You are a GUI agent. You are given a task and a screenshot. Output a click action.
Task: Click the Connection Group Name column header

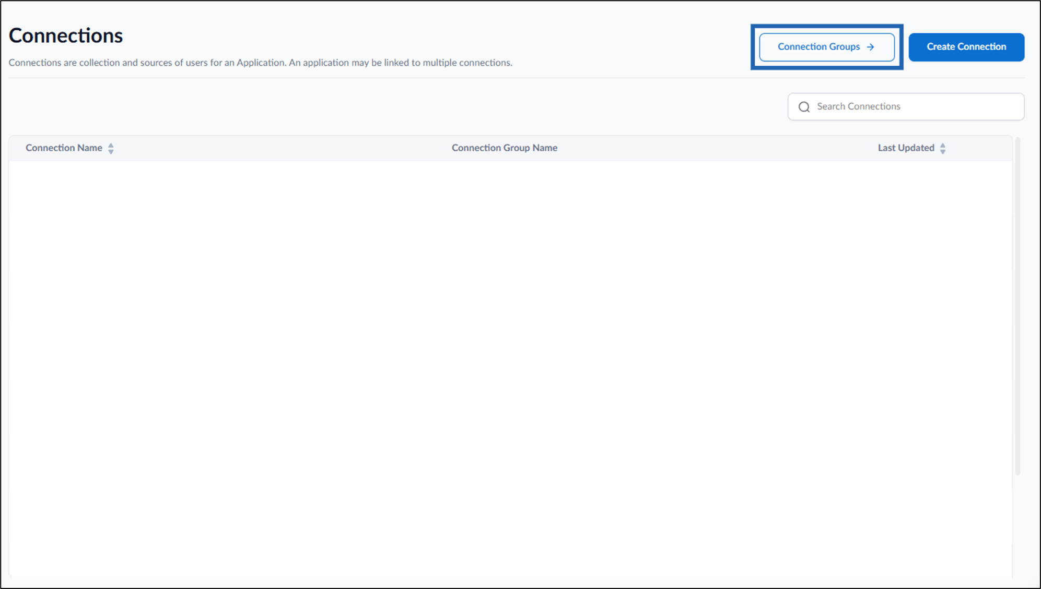tap(505, 148)
